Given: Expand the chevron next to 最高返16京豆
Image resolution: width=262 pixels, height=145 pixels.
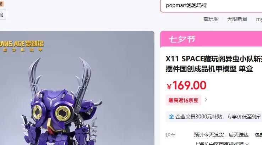Looking at the screenshot, I should [x=206, y=100].
